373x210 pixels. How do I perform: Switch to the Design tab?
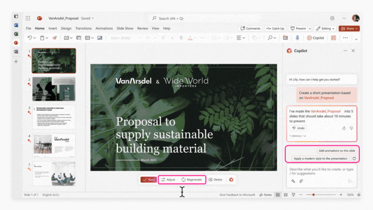click(66, 28)
